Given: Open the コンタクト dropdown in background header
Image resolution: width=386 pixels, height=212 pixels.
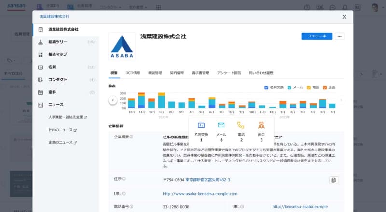Looking at the screenshot, I should point(111,7).
